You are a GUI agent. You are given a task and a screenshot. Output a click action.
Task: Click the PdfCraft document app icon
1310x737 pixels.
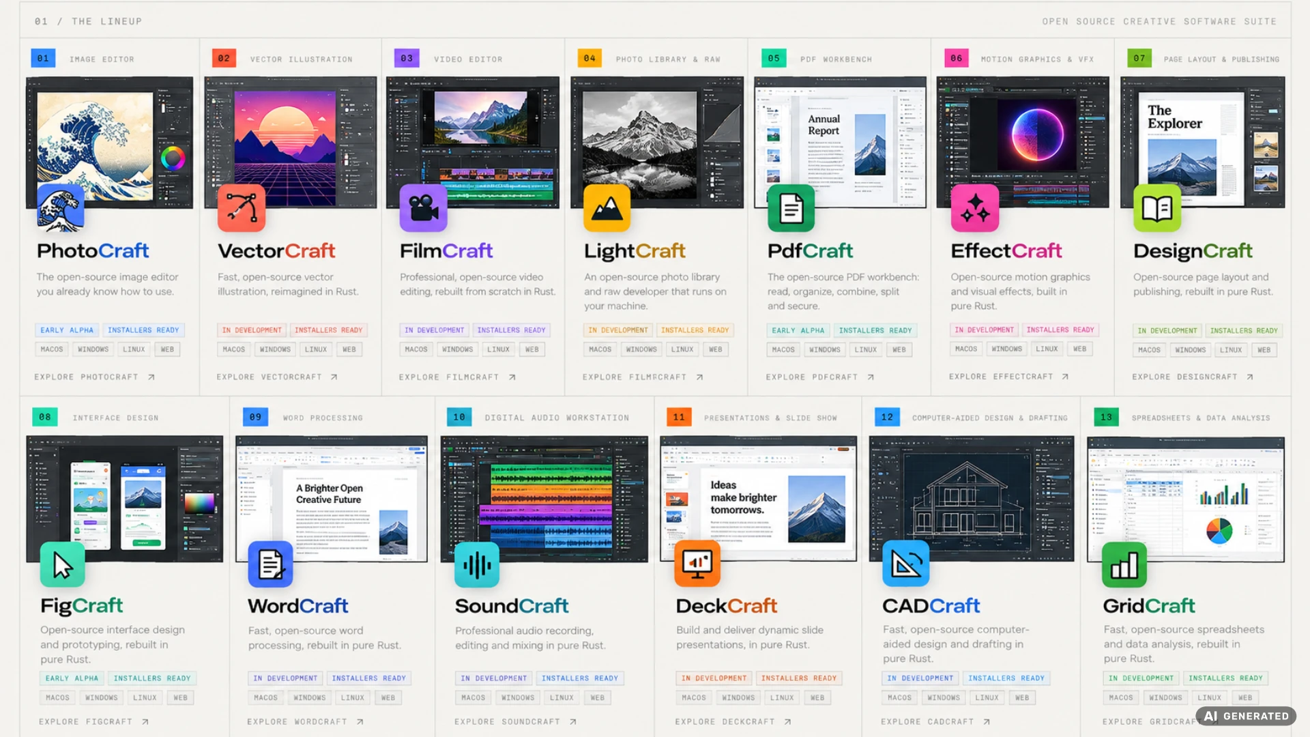pos(791,208)
